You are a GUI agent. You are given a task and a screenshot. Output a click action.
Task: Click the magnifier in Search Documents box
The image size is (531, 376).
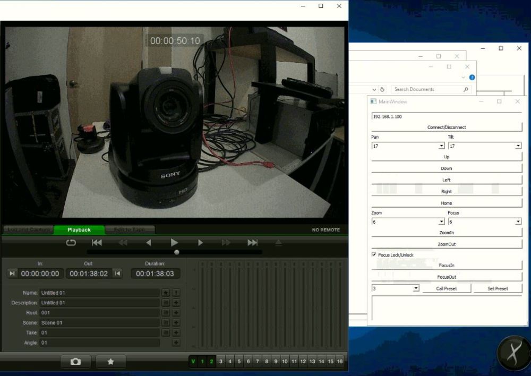[466, 89]
